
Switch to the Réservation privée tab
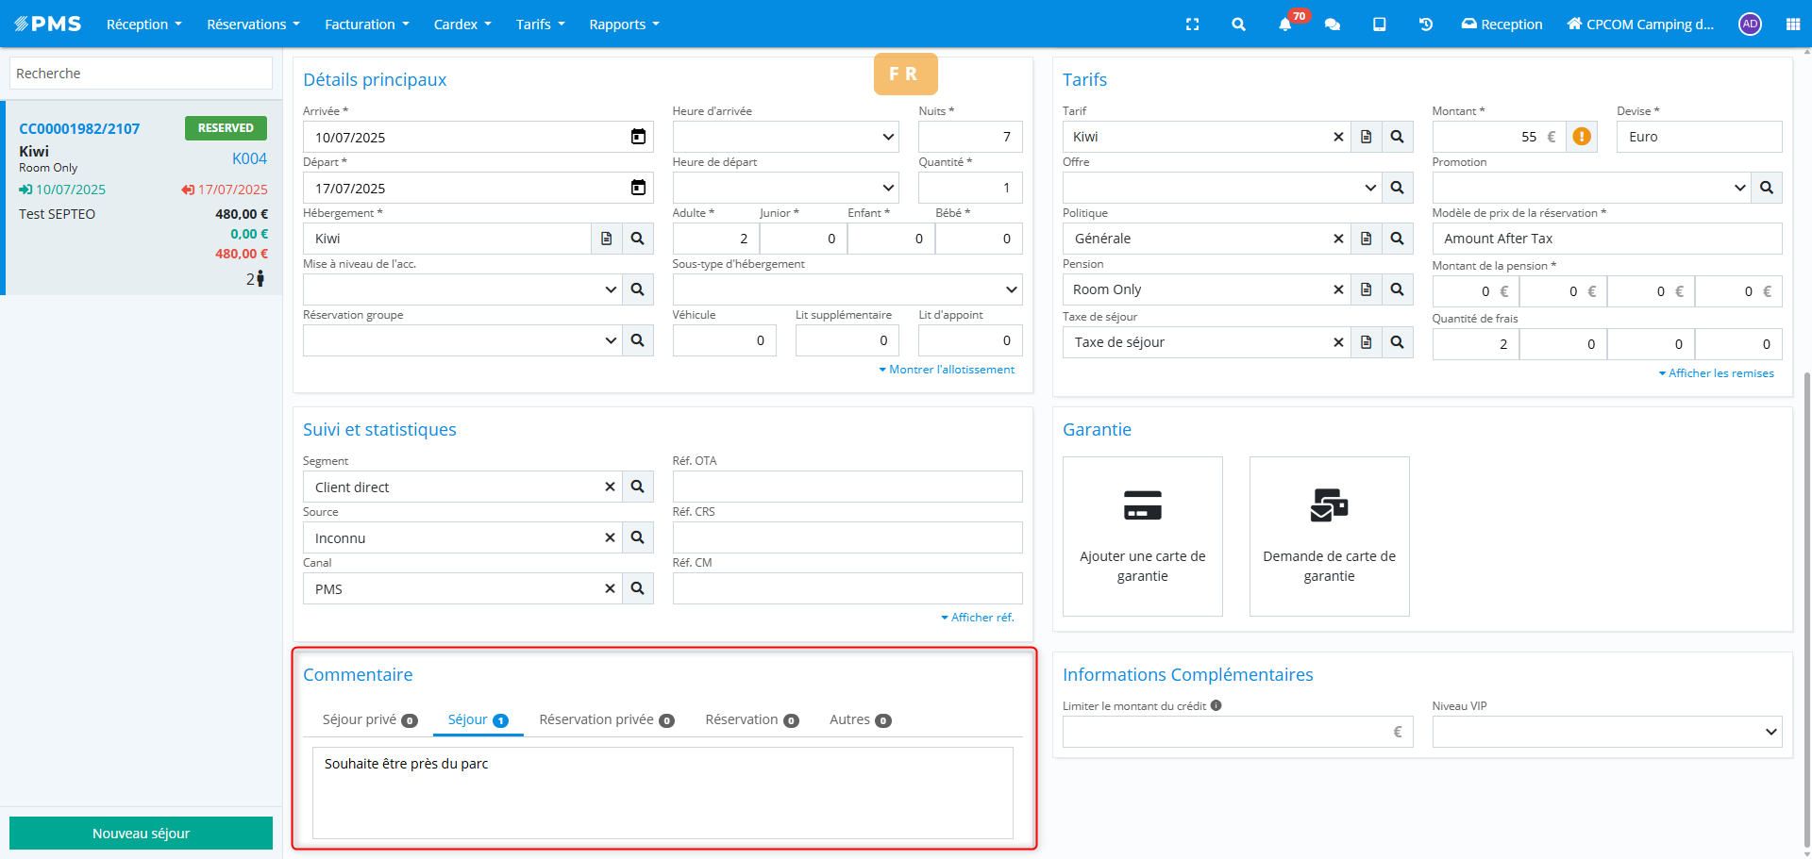coord(606,719)
